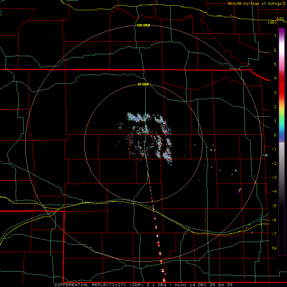This screenshot has height=287, width=287.
Task: Click the purple top of the color bar
Action: coord(282,31)
